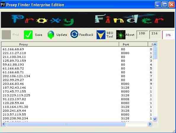The height and width of the screenshot is (133, 176).
Task: Select proxy 221.11.27.110
Action: tap(14, 53)
